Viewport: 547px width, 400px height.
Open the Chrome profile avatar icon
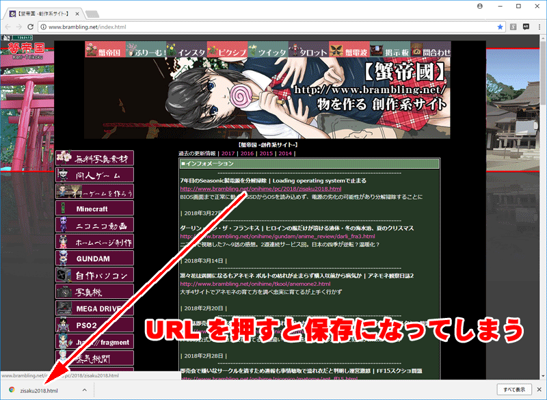480,6
